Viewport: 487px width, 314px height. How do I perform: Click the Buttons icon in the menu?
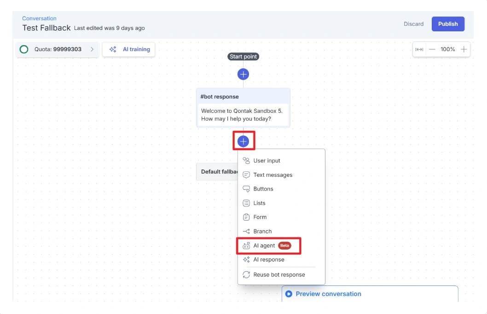(246, 189)
